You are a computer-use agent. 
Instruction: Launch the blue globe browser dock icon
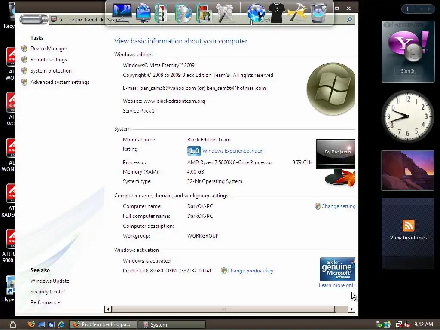coord(256,13)
